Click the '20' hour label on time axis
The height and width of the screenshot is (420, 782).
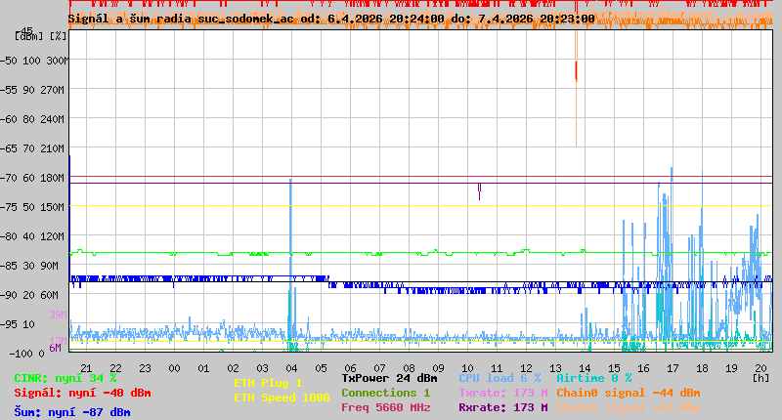point(760,368)
